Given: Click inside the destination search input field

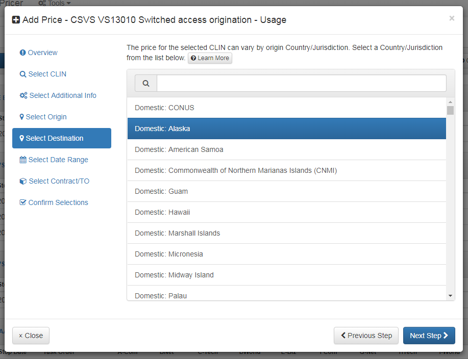Looking at the screenshot, I should (301, 83).
